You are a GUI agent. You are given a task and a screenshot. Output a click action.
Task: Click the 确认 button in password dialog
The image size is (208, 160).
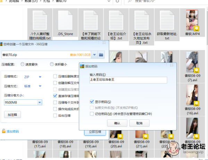pyautogui.click(x=117, y=123)
